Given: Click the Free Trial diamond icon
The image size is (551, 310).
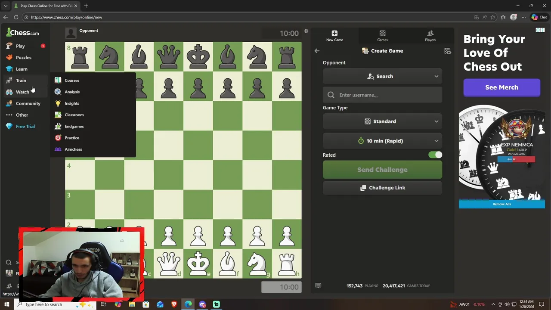Looking at the screenshot, I should (9, 126).
